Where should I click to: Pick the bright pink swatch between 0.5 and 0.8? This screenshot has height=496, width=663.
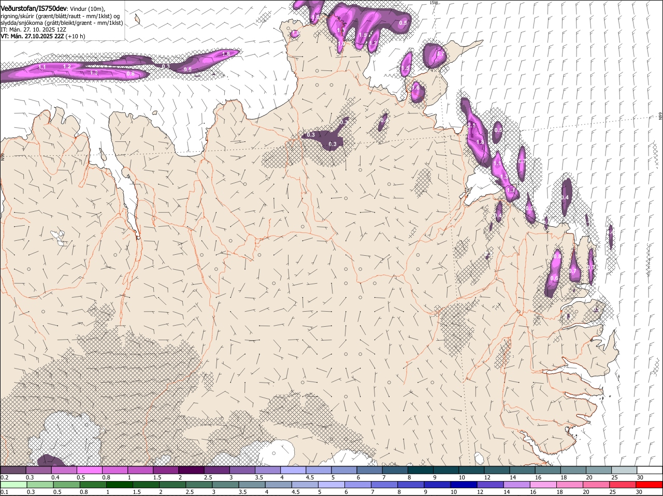[x=90, y=470]
